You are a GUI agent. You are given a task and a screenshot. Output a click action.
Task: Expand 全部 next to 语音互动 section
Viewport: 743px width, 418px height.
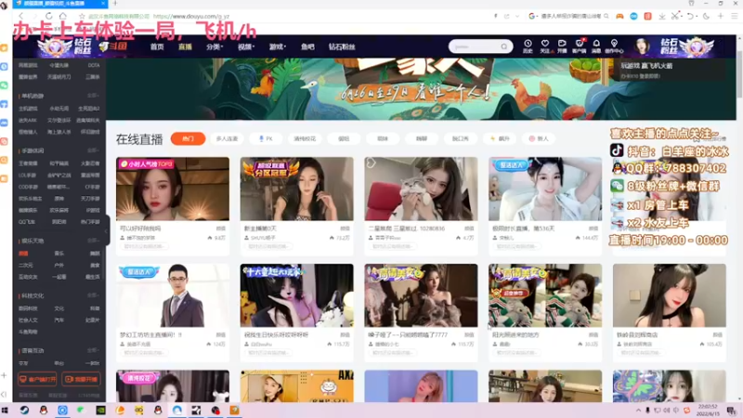pos(92,351)
